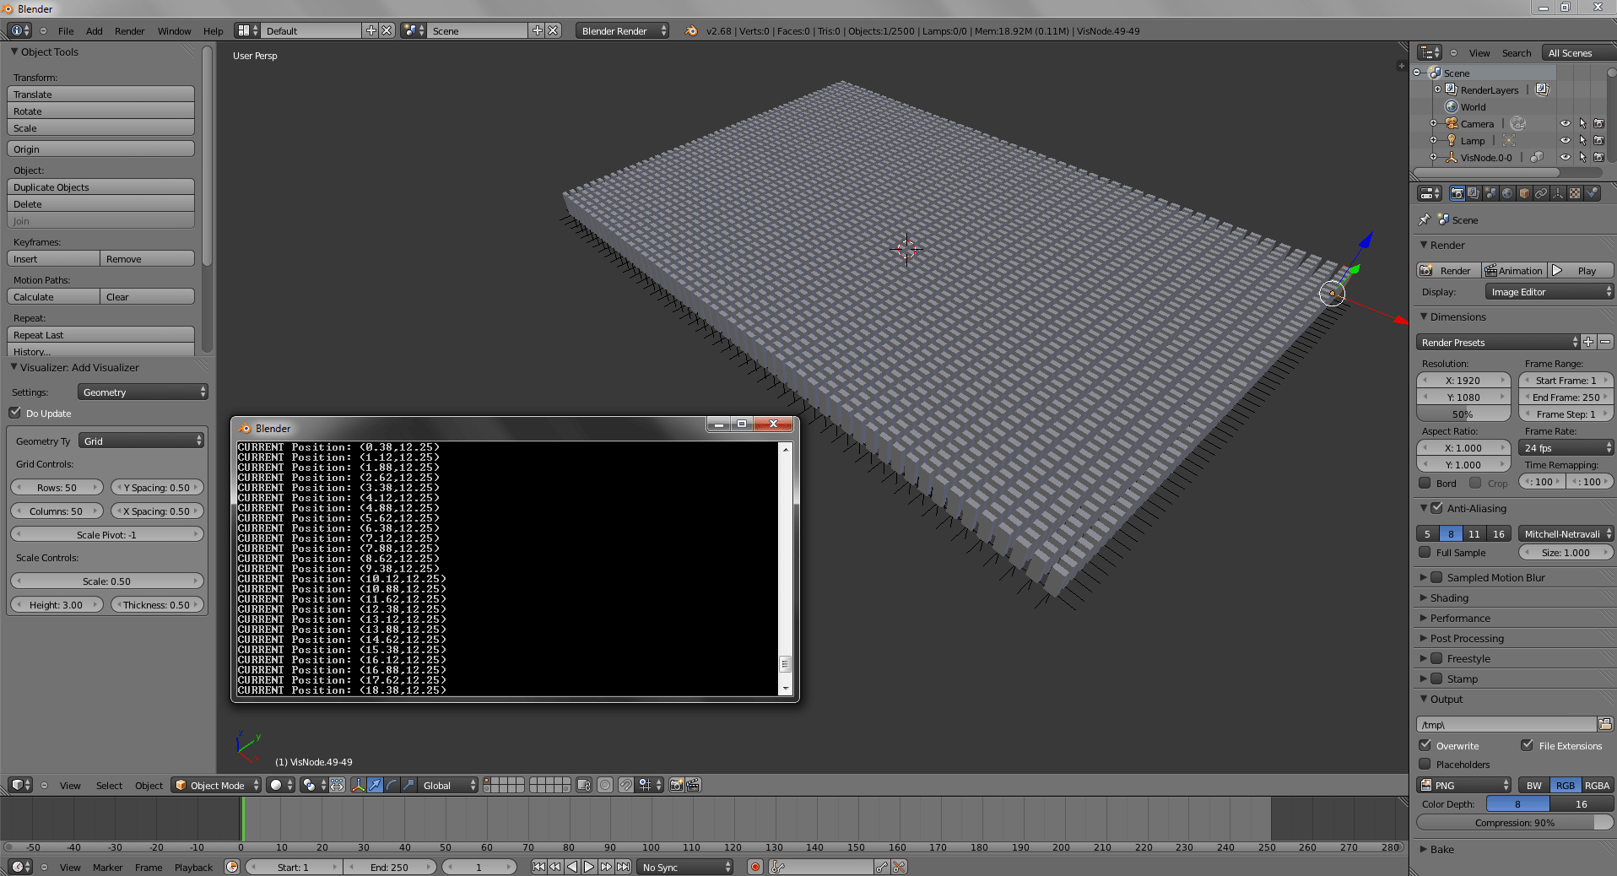Select the VisNode.0-0 item in the outliner
This screenshot has width=1617, height=876.
[1488, 157]
